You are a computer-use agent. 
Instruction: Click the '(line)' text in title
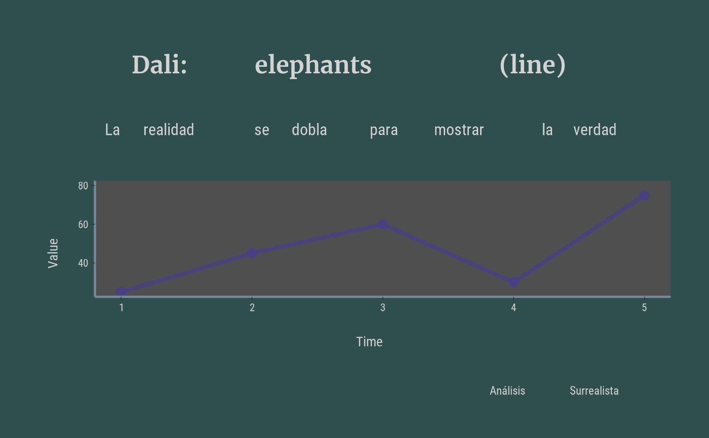(532, 65)
